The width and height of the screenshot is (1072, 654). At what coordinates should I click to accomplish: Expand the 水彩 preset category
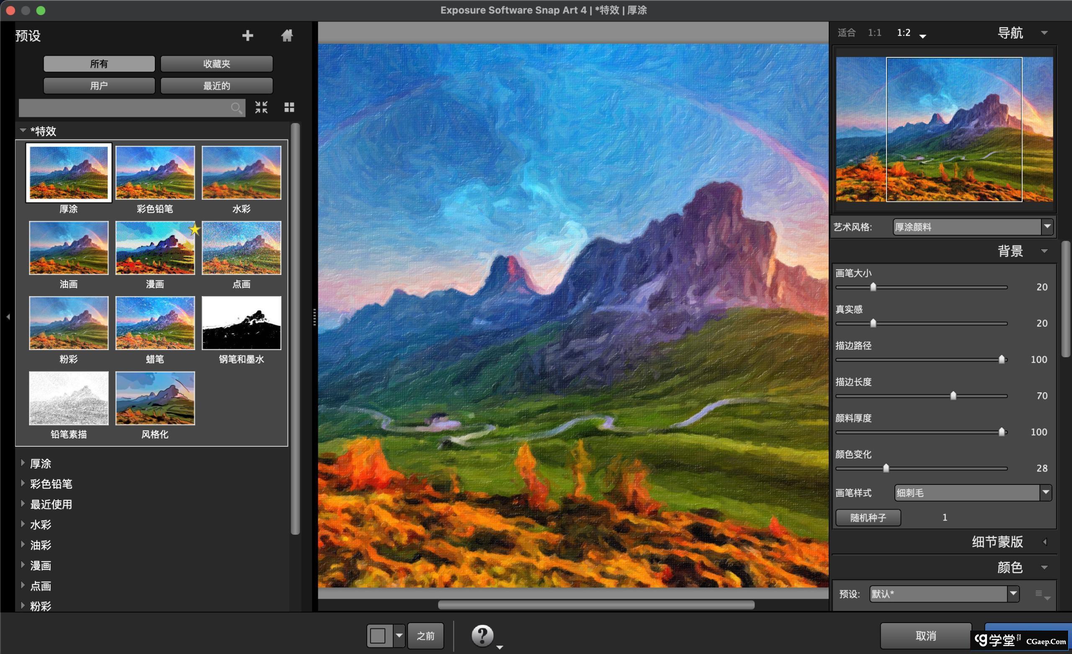coord(41,525)
